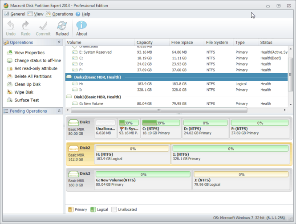Click the Disk3 header icon in volume list
Viewport: 296px width, 224px height.
pyautogui.click(x=69, y=97)
